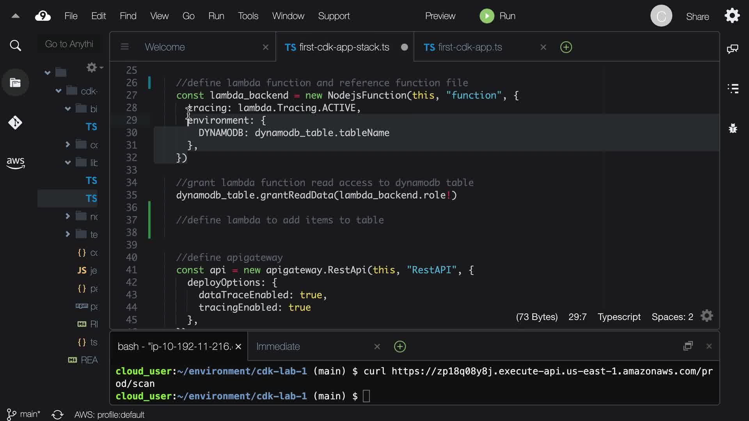
Task: Open the Source Control git icon
Action: 15,123
